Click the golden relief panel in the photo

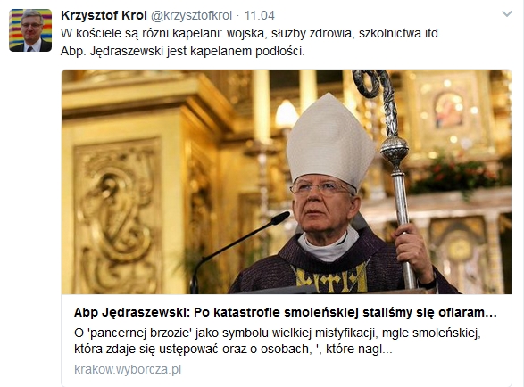pyautogui.click(x=117, y=216)
